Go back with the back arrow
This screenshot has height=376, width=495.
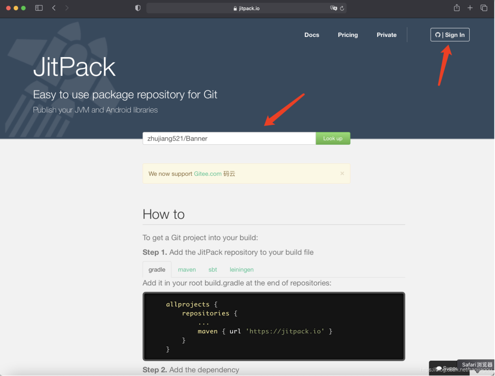click(x=54, y=8)
